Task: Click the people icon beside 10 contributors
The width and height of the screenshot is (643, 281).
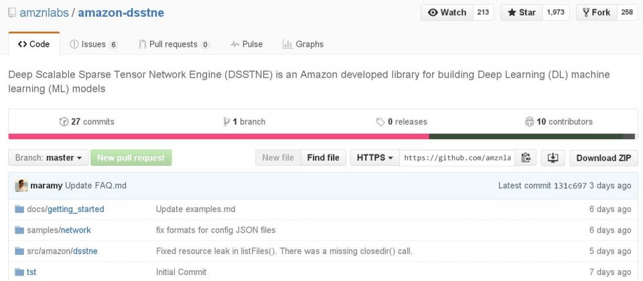Action: [529, 122]
